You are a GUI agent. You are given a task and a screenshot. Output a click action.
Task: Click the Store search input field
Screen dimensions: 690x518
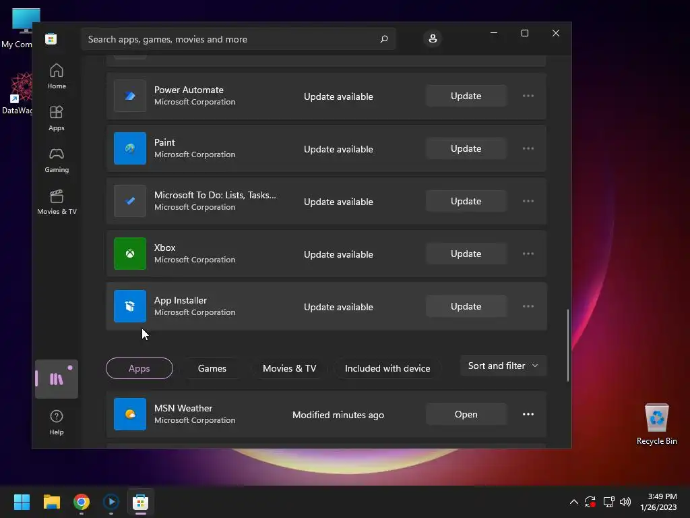click(x=238, y=39)
